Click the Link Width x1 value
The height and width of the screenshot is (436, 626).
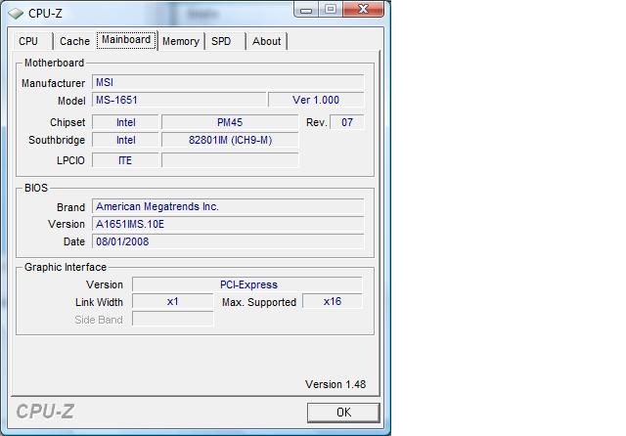(x=172, y=301)
